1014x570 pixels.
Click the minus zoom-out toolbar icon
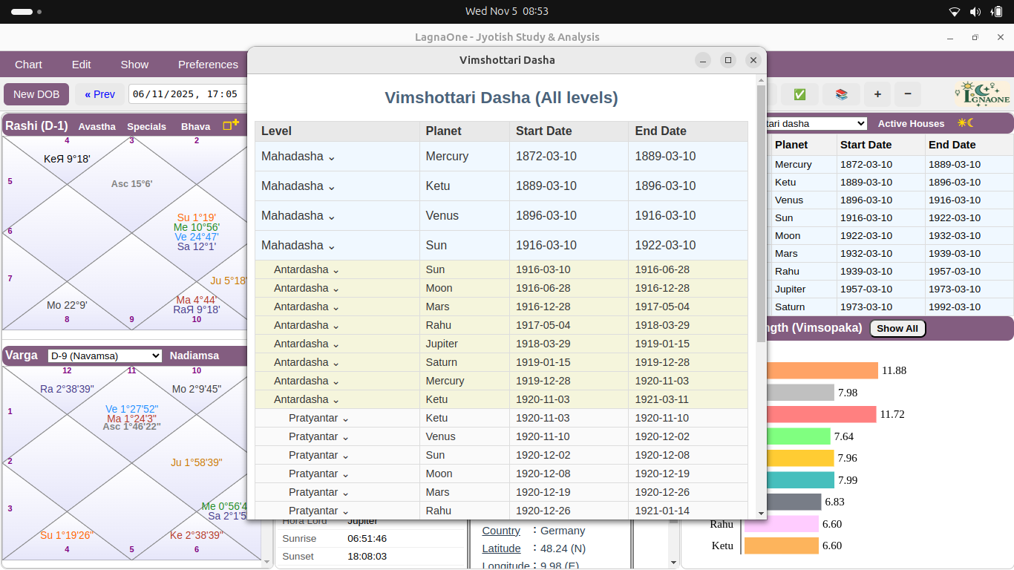[907, 94]
